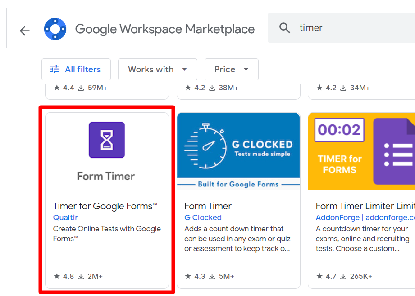Open the All filters panel

click(76, 69)
